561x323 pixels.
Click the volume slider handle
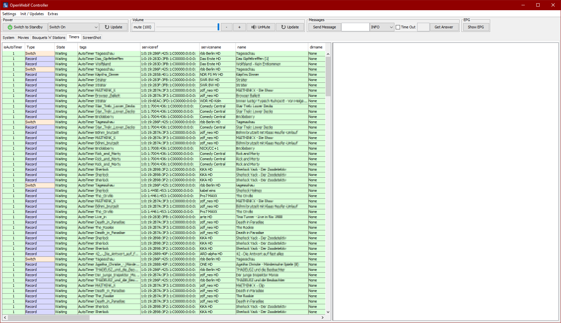[218, 27]
